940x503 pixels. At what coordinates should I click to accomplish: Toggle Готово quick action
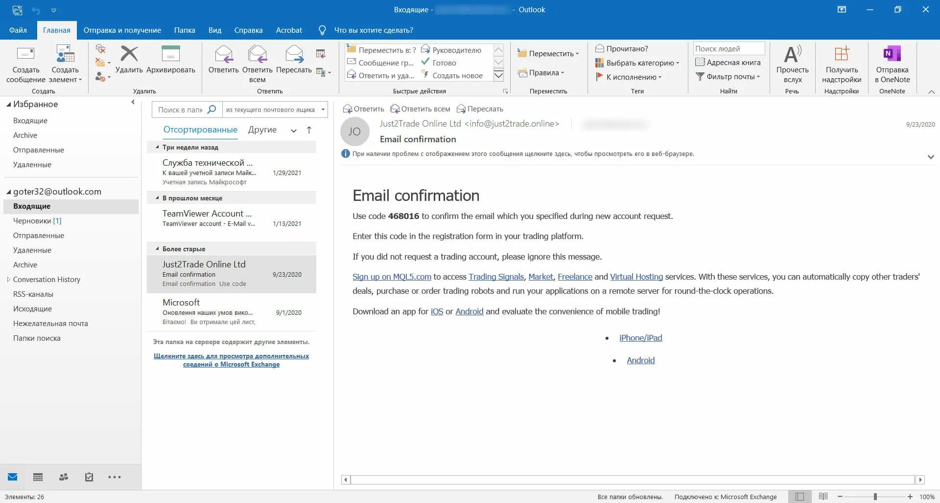(x=442, y=63)
